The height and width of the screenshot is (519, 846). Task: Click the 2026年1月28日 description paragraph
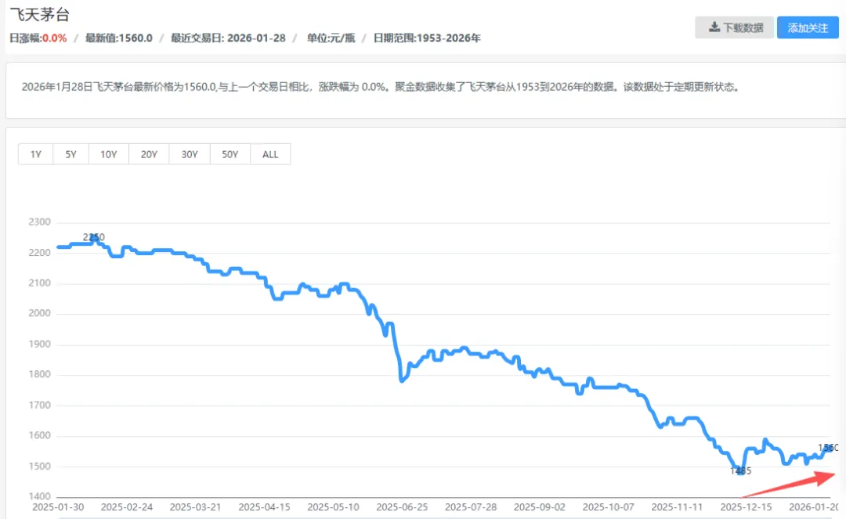click(x=381, y=87)
